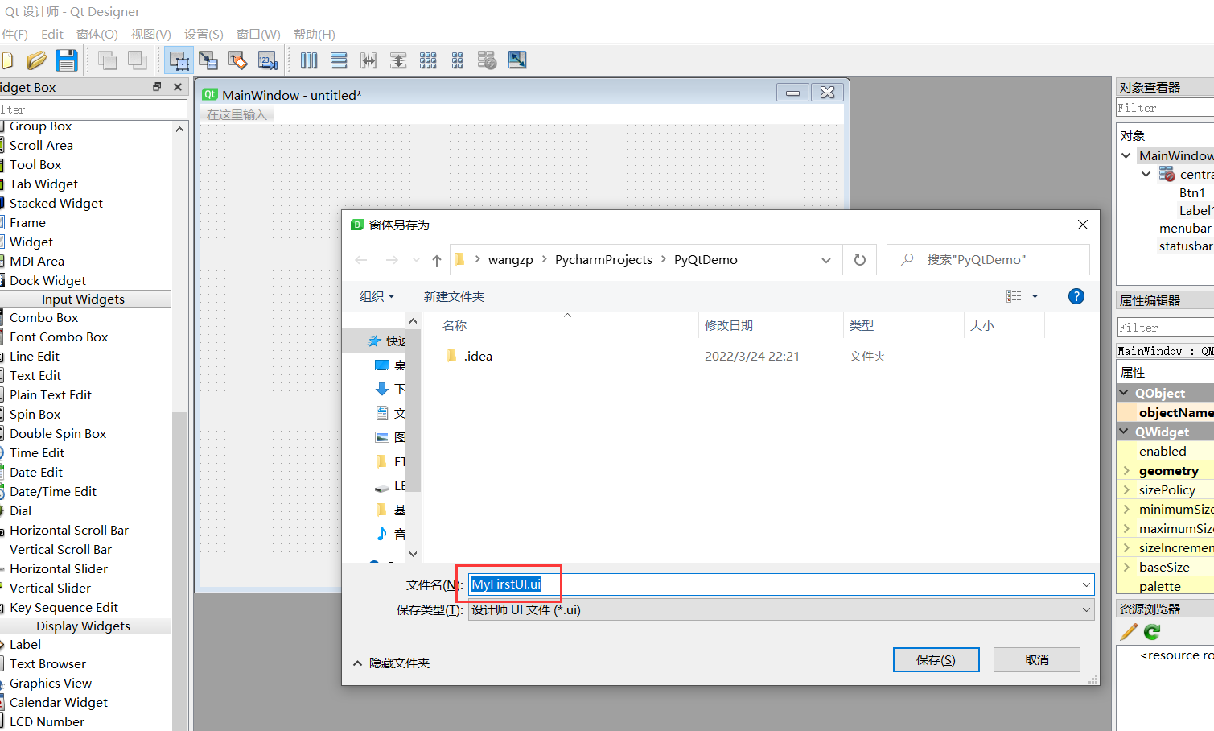The height and width of the screenshot is (731, 1214).
Task: Open the 帮助(H) menu
Action: point(315,34)
